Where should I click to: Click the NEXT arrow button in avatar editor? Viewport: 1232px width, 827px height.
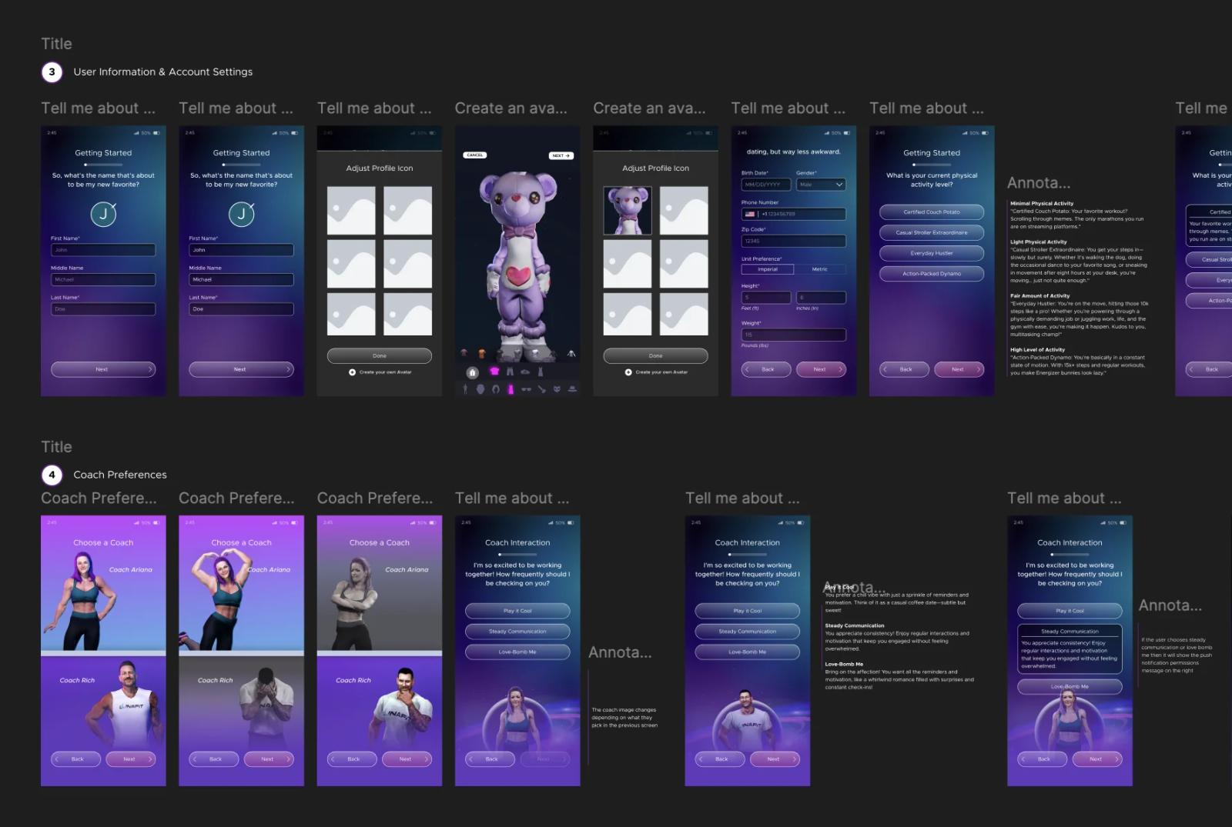(561, 155)
